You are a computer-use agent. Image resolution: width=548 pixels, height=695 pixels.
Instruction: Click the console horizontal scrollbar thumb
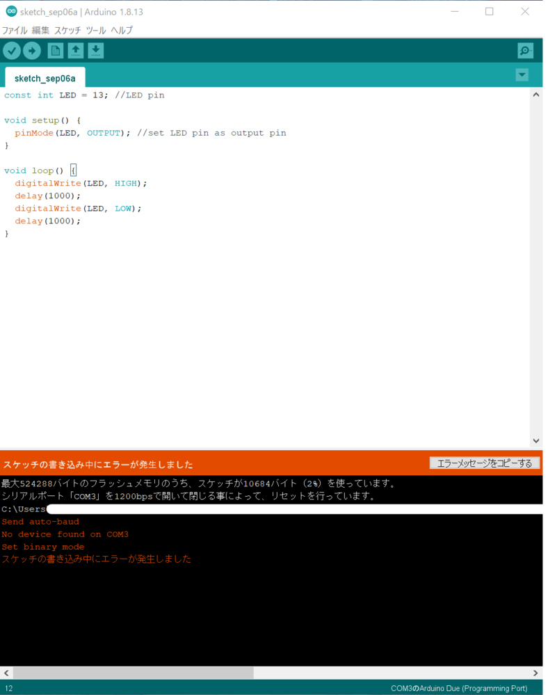coord(132,673)
